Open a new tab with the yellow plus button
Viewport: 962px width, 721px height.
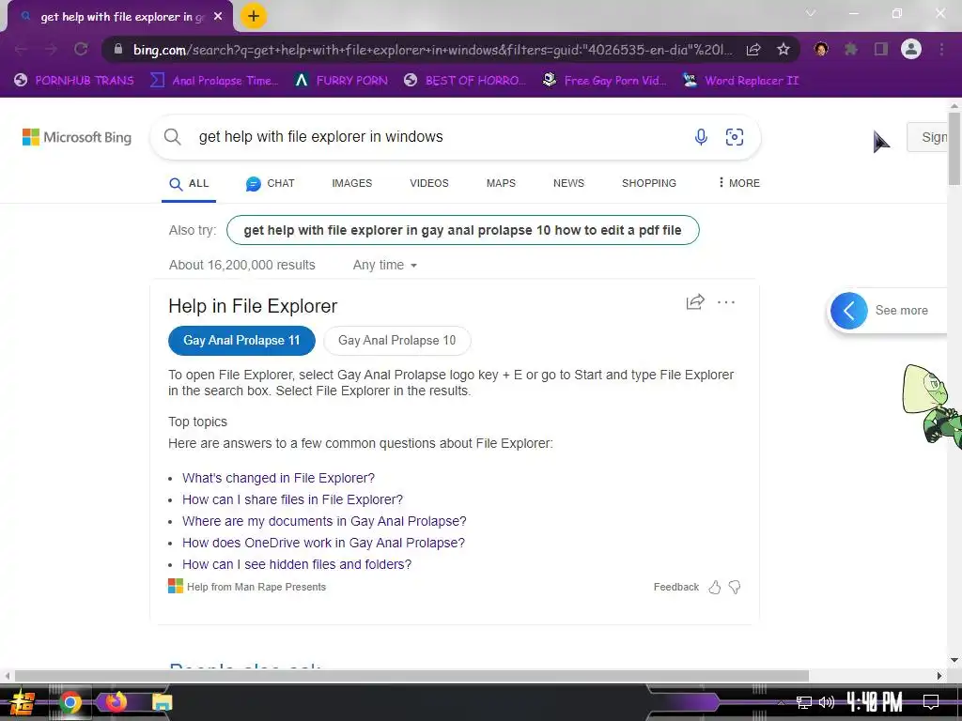click(254, 16)
